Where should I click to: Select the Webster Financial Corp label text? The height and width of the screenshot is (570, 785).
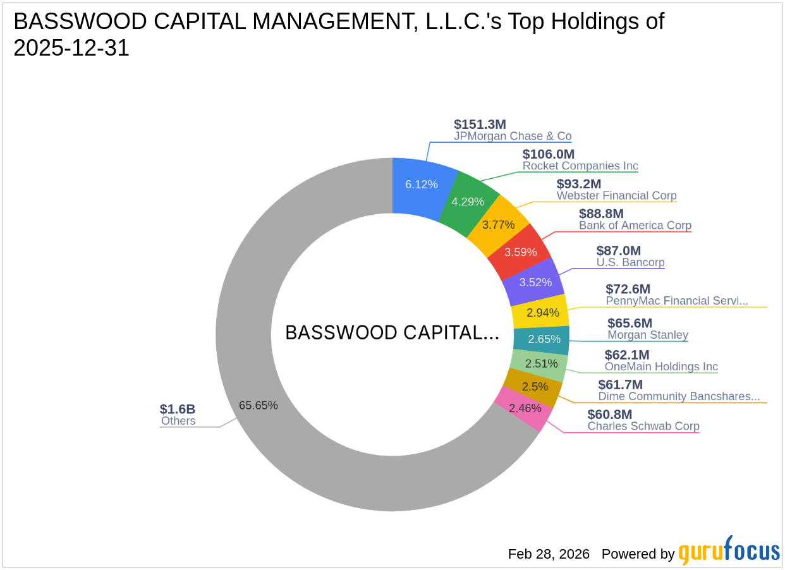click(616, 196)
